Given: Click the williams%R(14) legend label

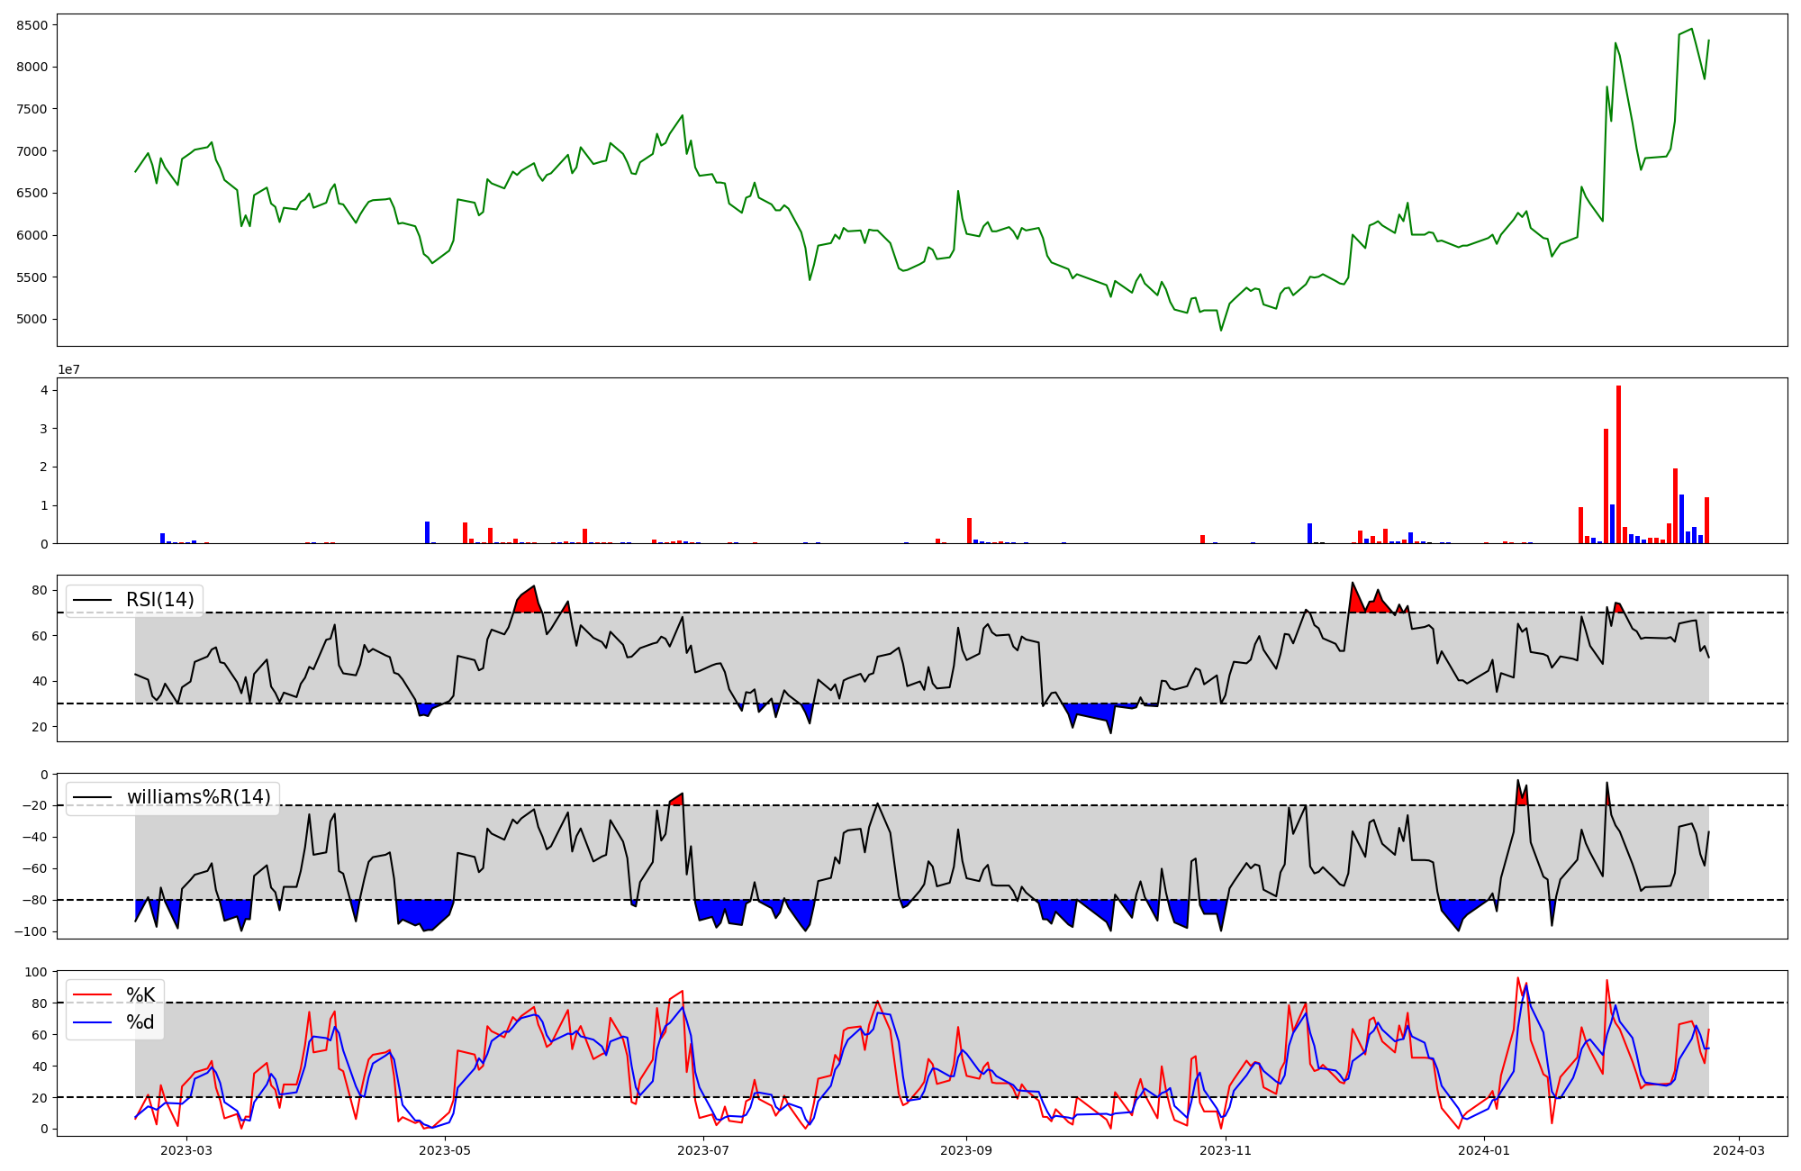Looking at the screenshot, I should pyautogui.click(x=198, y=797).
